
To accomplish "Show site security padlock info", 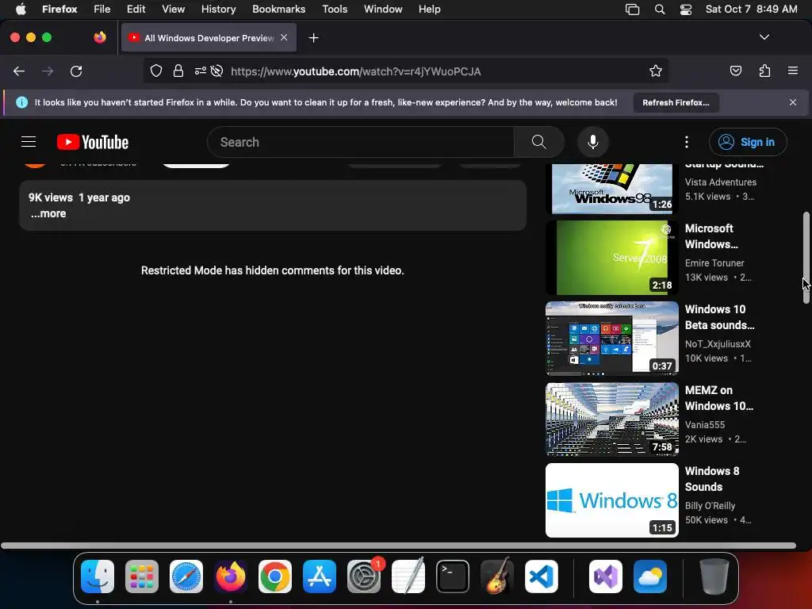I will [178, 71].
